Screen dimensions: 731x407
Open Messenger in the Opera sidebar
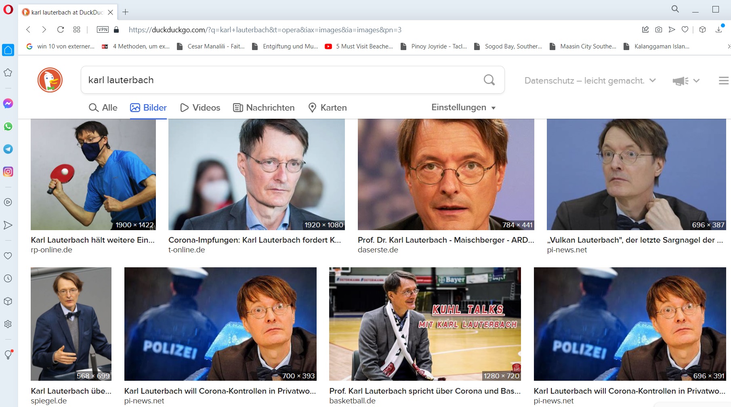[8, 104]
